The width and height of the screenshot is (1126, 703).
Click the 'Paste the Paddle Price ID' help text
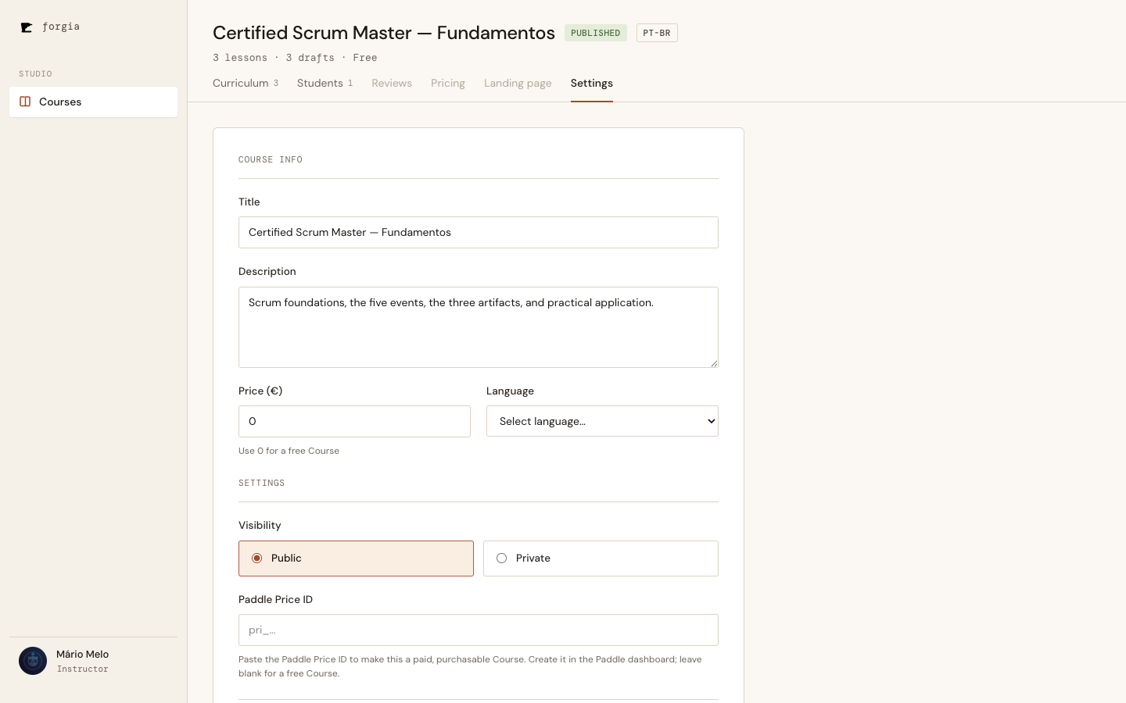pyautogui.click(x=470, y=666)
